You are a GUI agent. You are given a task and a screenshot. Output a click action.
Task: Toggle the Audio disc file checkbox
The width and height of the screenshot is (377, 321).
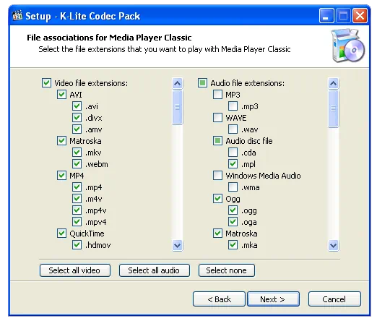tap(217, 141)
